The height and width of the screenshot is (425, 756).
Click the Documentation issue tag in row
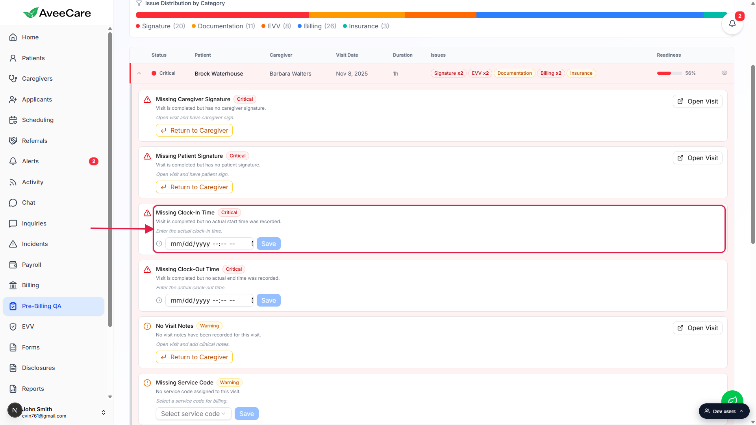[514, 73]
